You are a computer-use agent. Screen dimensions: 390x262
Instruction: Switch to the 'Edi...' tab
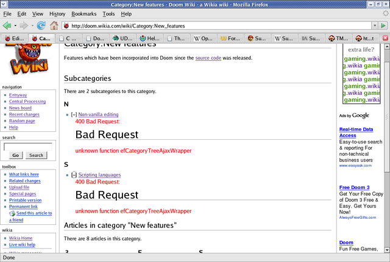pos(15,38)
